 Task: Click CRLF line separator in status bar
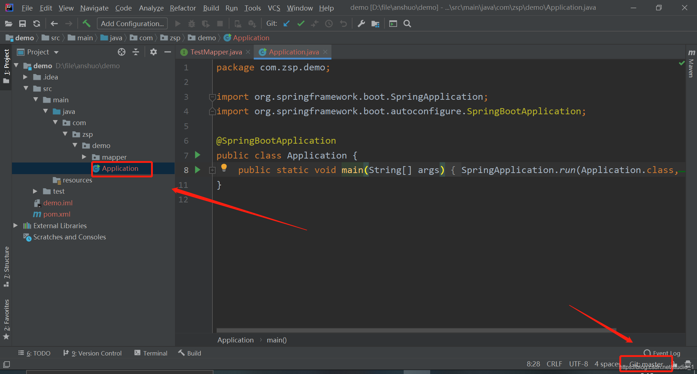(554, 364)
